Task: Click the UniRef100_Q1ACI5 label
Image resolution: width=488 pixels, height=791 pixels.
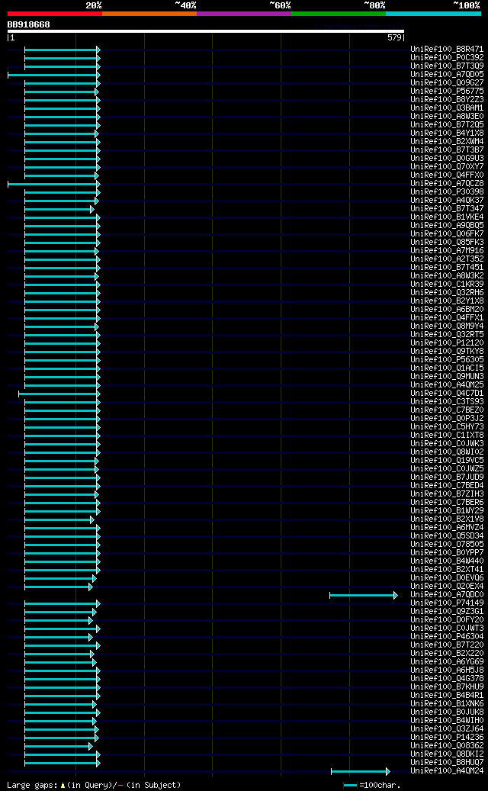Action: click(x=447, y=368)
